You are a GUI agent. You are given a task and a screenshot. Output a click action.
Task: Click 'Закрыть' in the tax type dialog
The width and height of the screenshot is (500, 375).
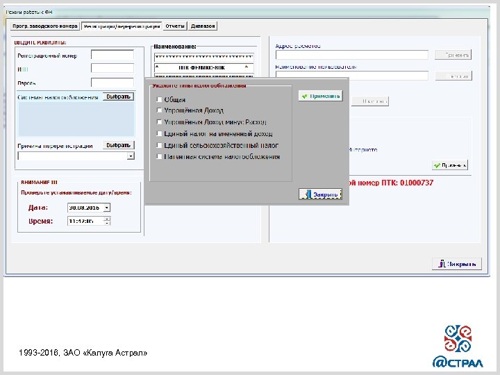click(320, 194)
